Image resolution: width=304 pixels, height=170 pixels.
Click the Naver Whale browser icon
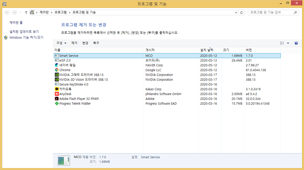click(57, 65)
